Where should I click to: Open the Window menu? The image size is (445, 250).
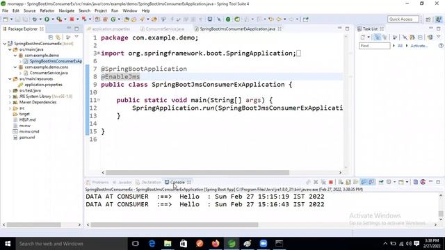point(130,11)
